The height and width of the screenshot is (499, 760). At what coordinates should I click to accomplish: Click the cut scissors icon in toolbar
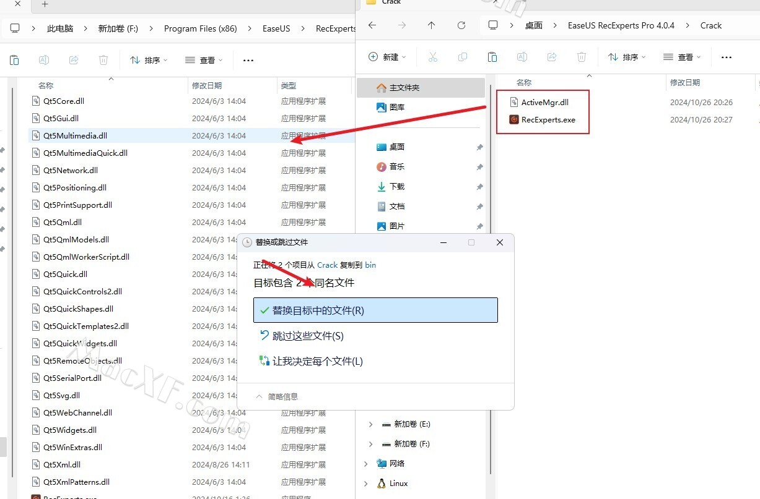433,57
